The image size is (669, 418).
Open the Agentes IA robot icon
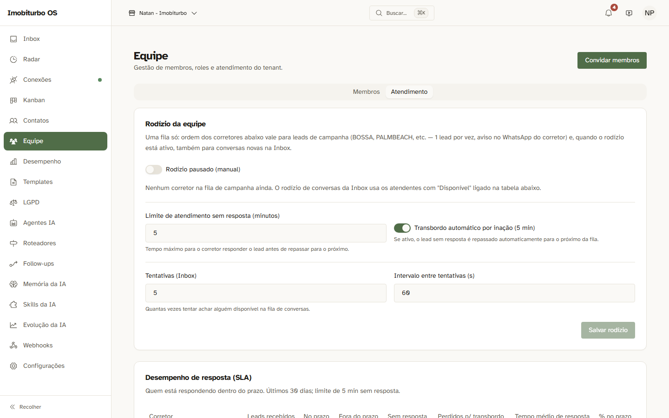[13, 223]
